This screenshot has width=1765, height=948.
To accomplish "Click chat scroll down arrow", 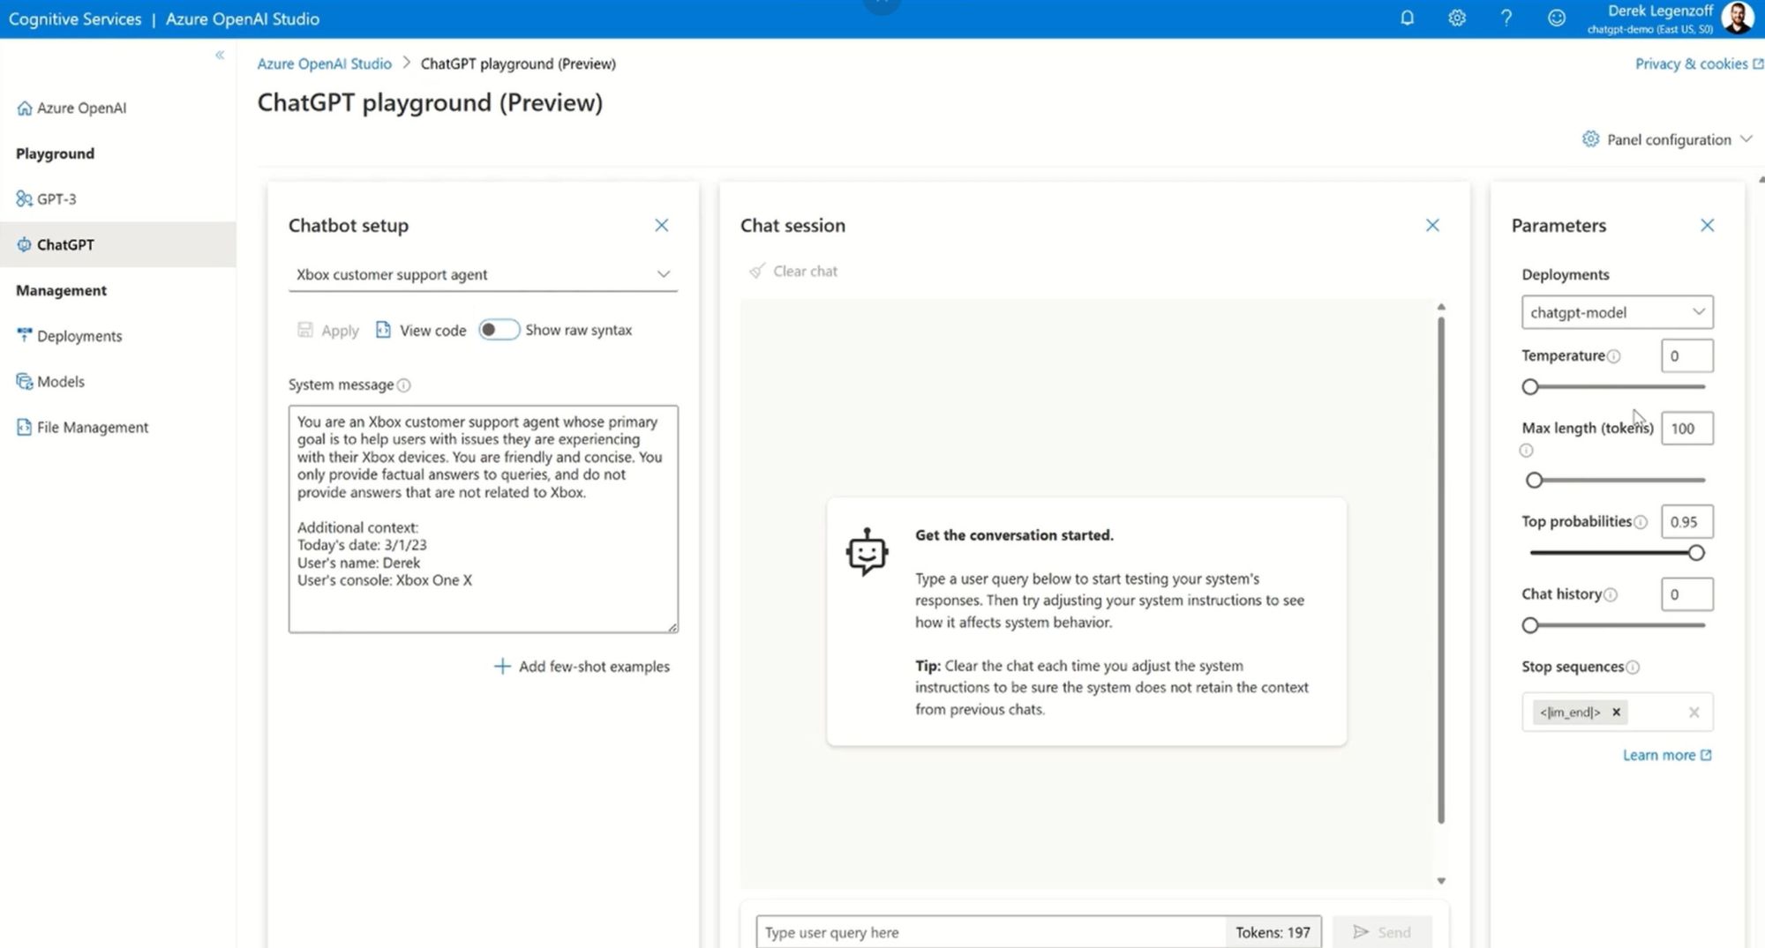I will [x=1441, y=881].
